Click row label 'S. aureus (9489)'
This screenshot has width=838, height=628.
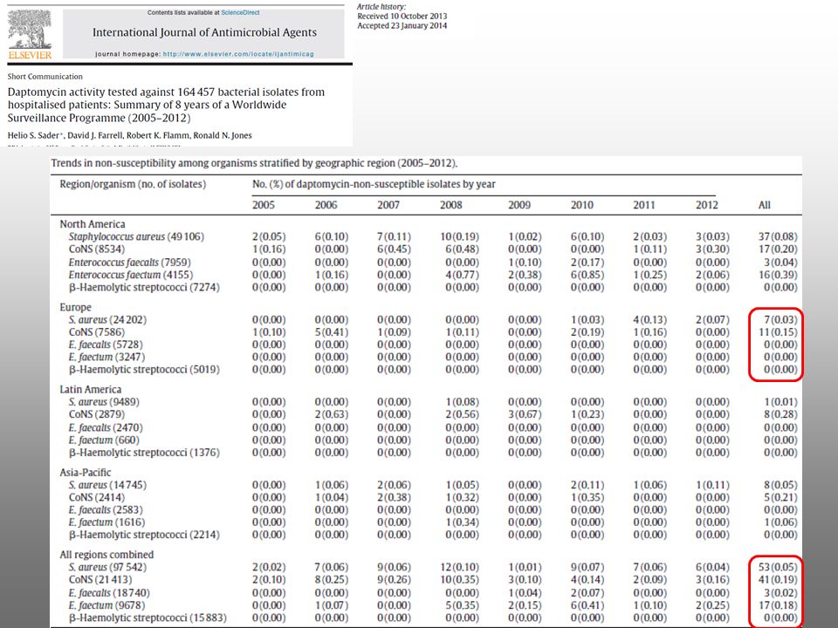(104, 402)
